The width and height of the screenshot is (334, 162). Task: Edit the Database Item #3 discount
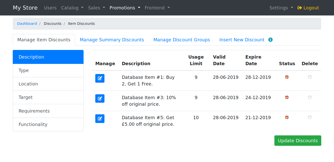100,98
